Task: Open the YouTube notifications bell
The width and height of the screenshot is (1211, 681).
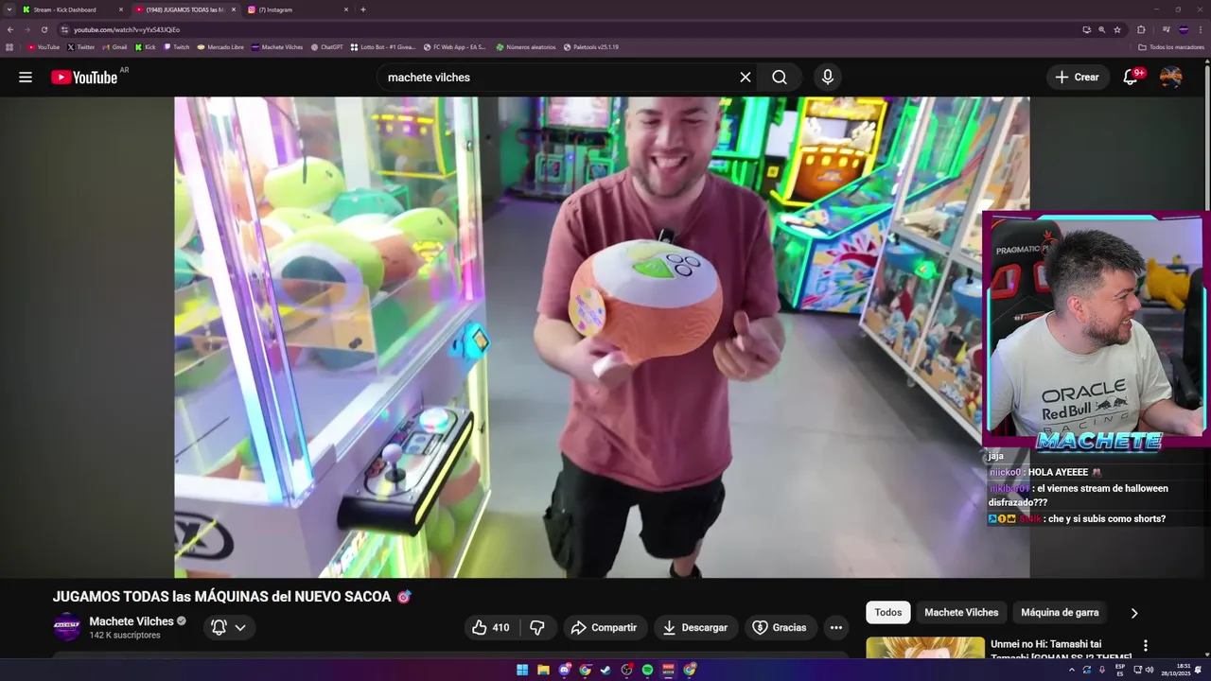Action: (1131, 78)
